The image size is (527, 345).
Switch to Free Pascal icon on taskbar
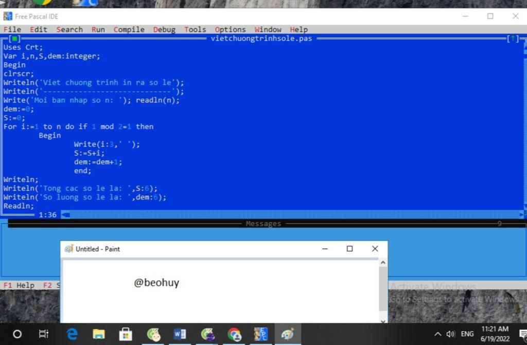tap(261, 334)
